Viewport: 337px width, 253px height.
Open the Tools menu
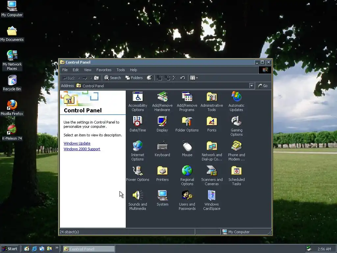coord(120,70)
